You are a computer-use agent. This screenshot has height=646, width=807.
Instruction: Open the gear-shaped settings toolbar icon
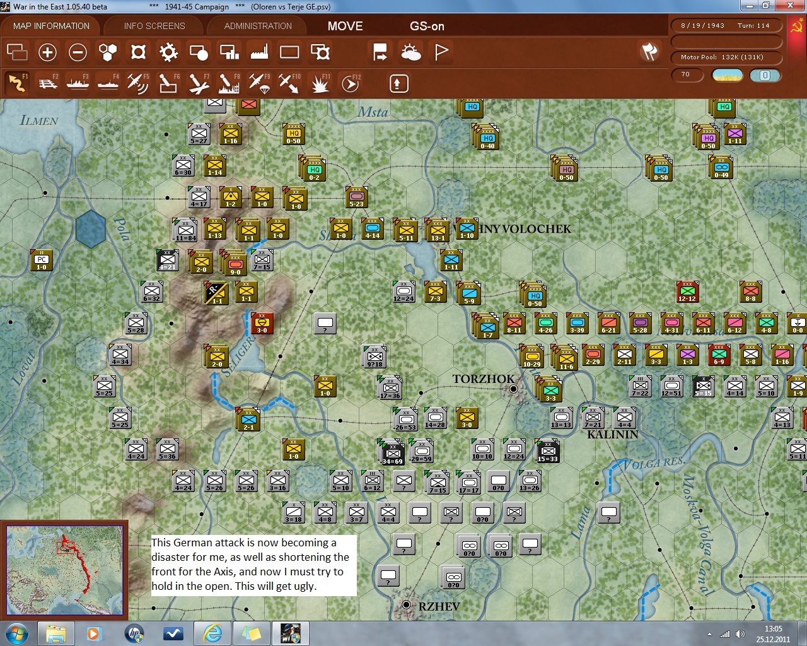(x=168, y=52)
